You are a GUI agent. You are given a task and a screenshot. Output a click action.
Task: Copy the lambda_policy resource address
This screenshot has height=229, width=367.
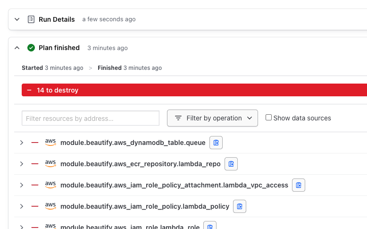coord(240,206)
